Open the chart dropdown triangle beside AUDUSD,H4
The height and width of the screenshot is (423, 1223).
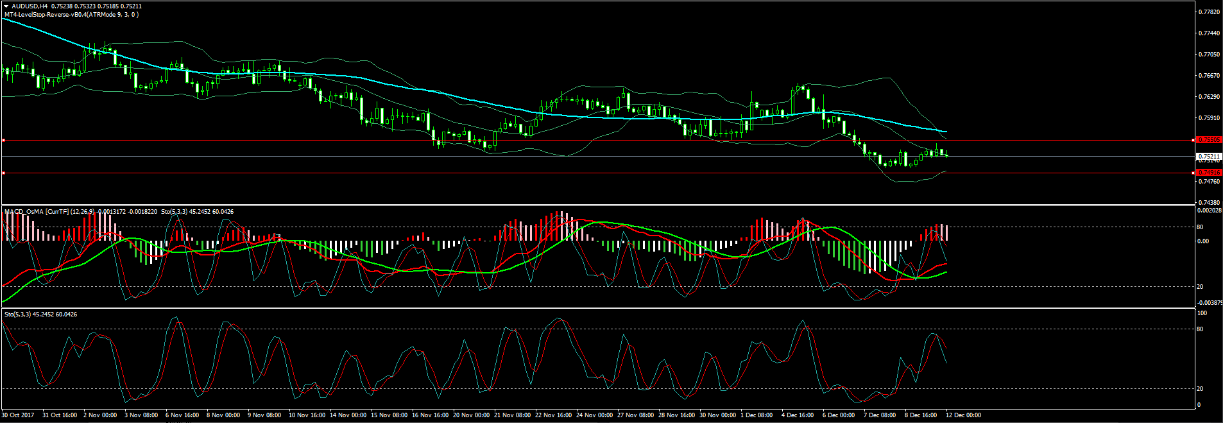[x=6, y=6]
